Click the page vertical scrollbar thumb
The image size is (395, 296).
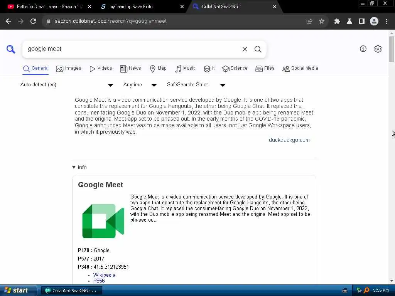pos(392,49)
